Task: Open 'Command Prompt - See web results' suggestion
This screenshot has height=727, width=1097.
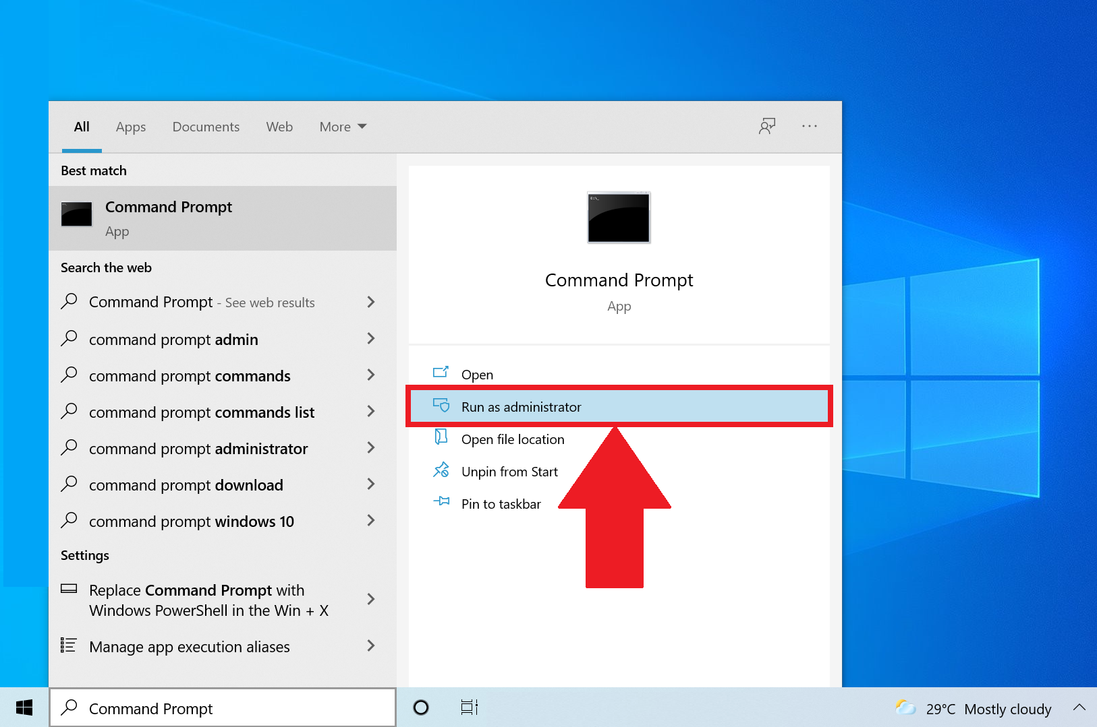Action: click(223, 302)
